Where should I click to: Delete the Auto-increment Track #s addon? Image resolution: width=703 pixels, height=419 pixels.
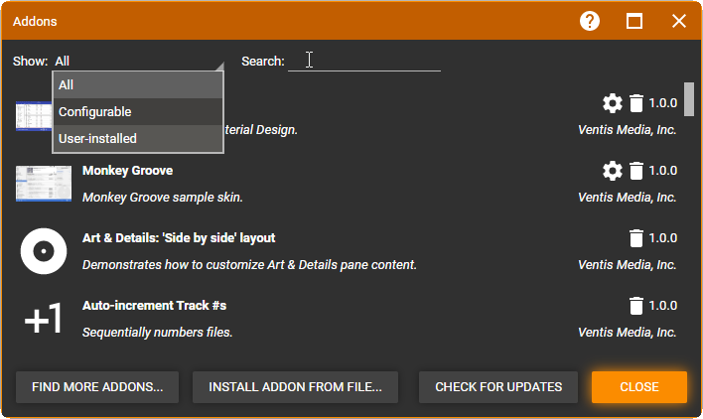pyautogui.click(x=636, y=306)
